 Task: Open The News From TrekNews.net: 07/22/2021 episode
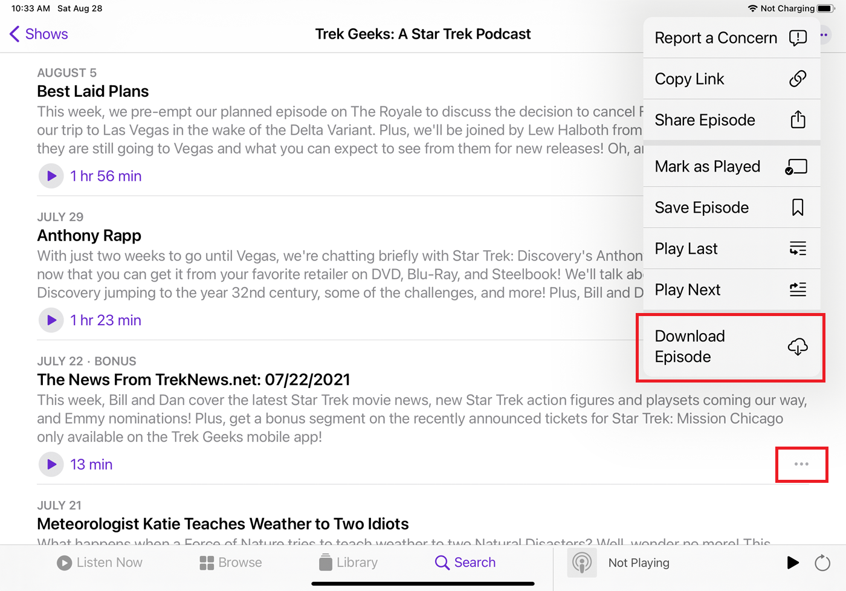(x=194, y=379)
